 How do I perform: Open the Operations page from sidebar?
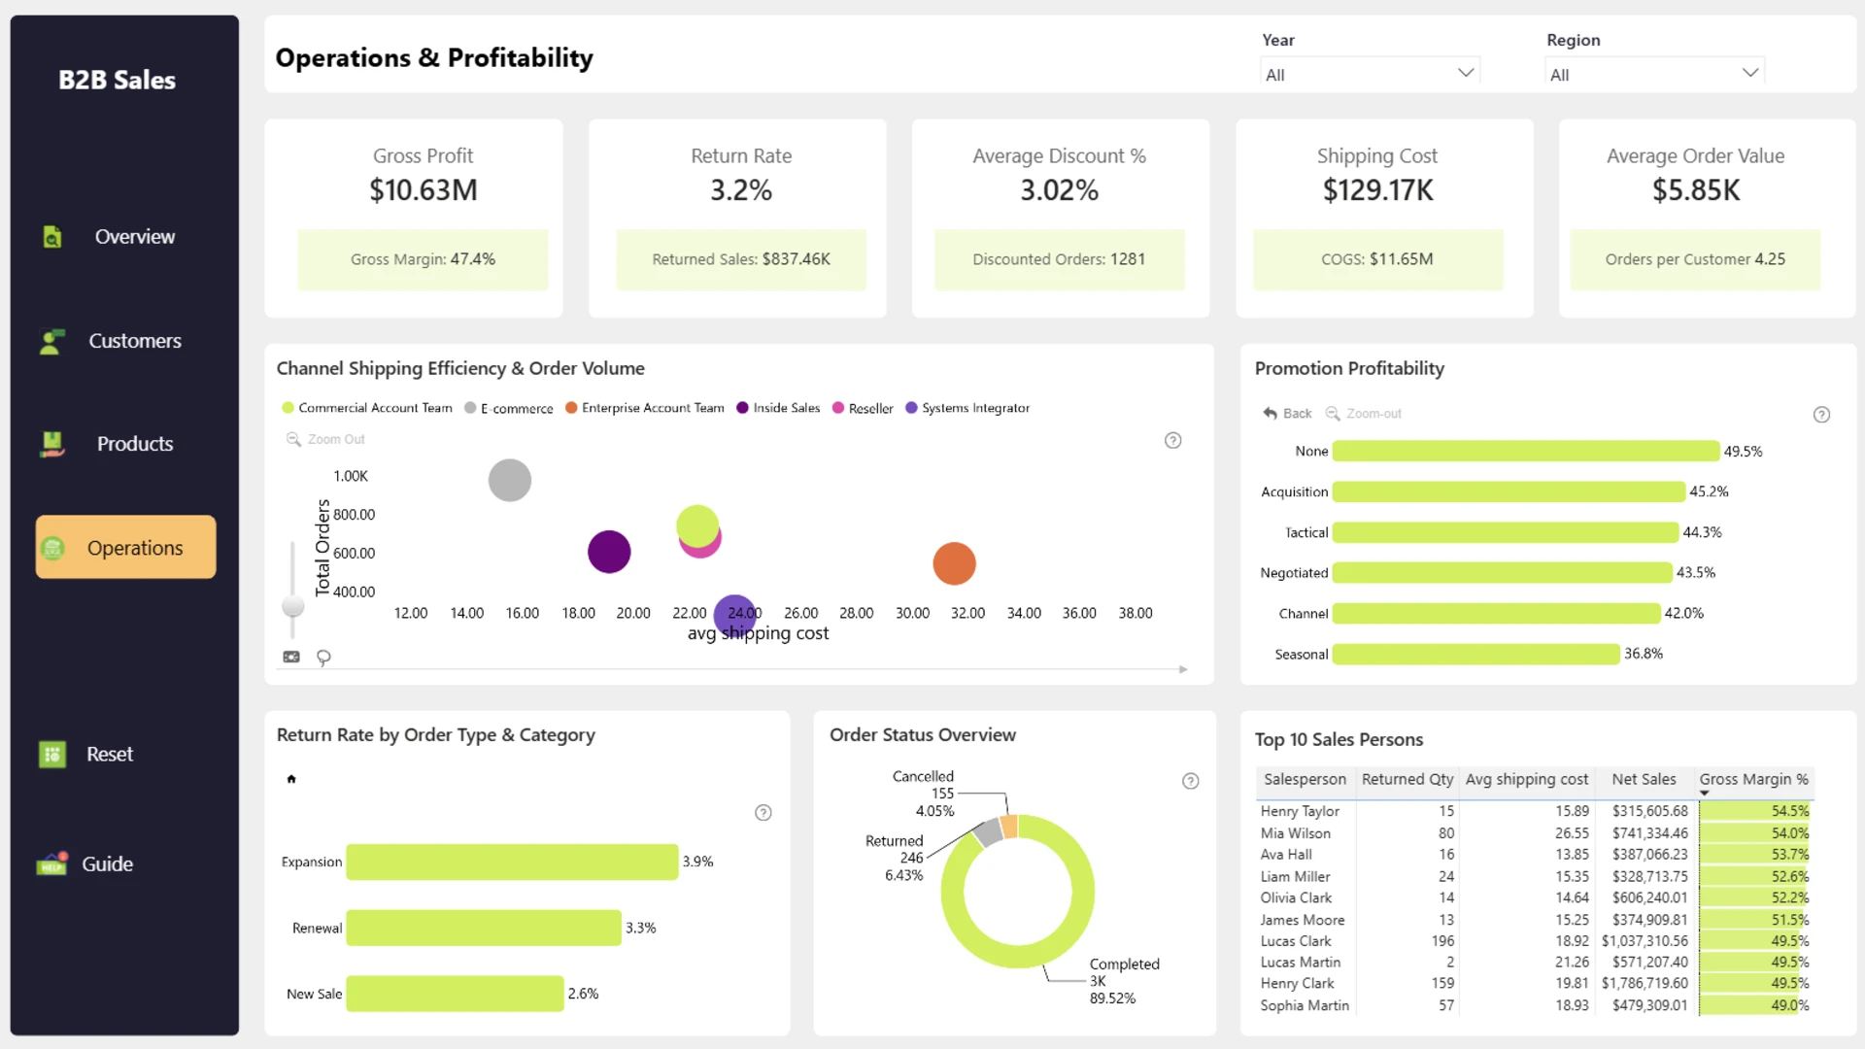(x=125, y=548)
